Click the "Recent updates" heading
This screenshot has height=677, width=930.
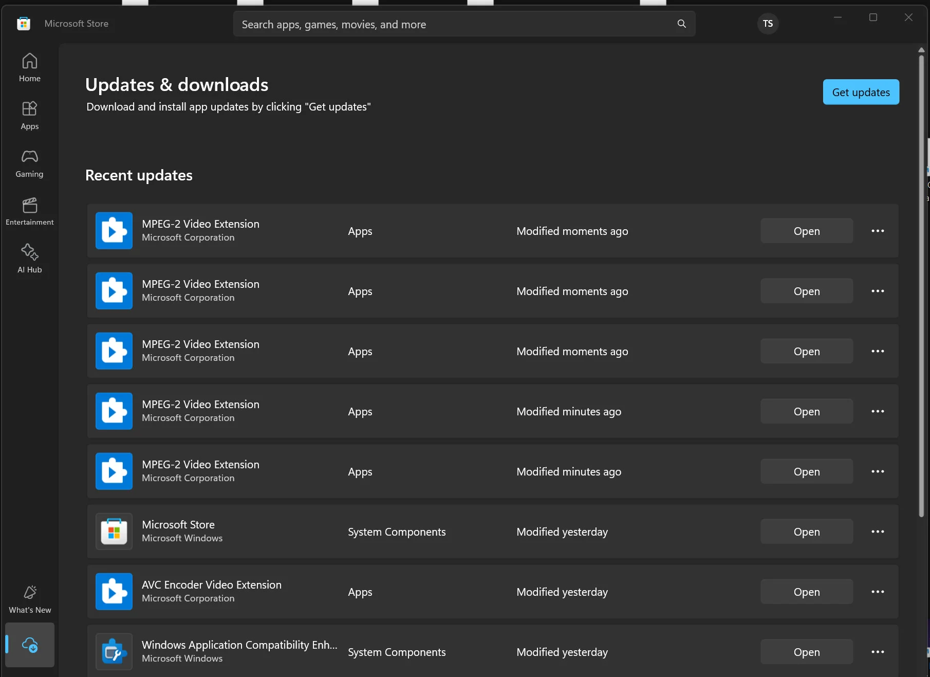tap(139, 175)
